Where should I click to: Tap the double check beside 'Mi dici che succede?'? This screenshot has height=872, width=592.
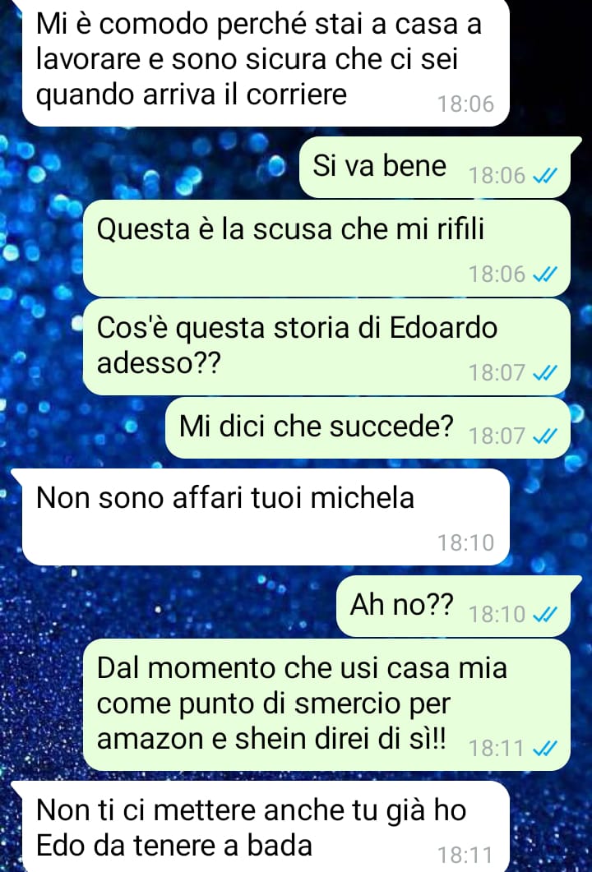click(545, 436)
